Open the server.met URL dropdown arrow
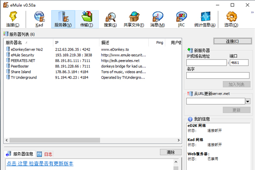 (x=248, y=101)
